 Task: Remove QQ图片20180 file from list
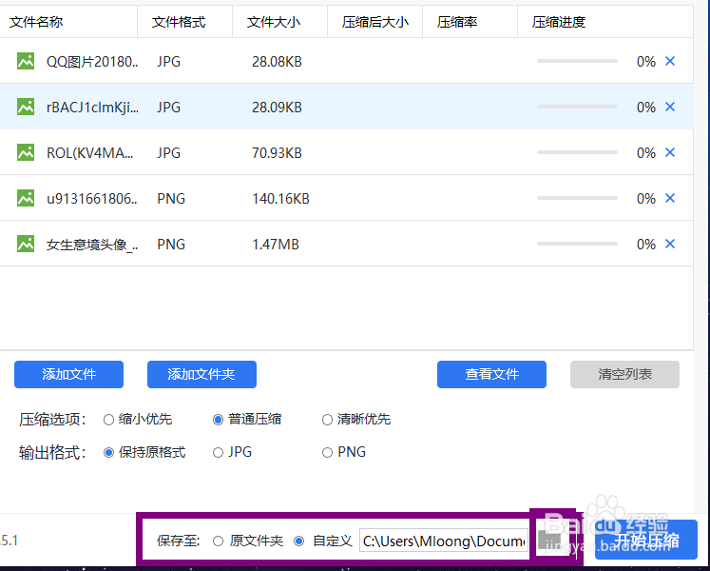pos(670,61)
